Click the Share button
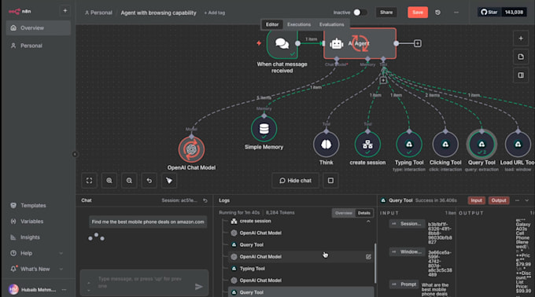This screenshot has width=535, height=297. coord(386,13)
